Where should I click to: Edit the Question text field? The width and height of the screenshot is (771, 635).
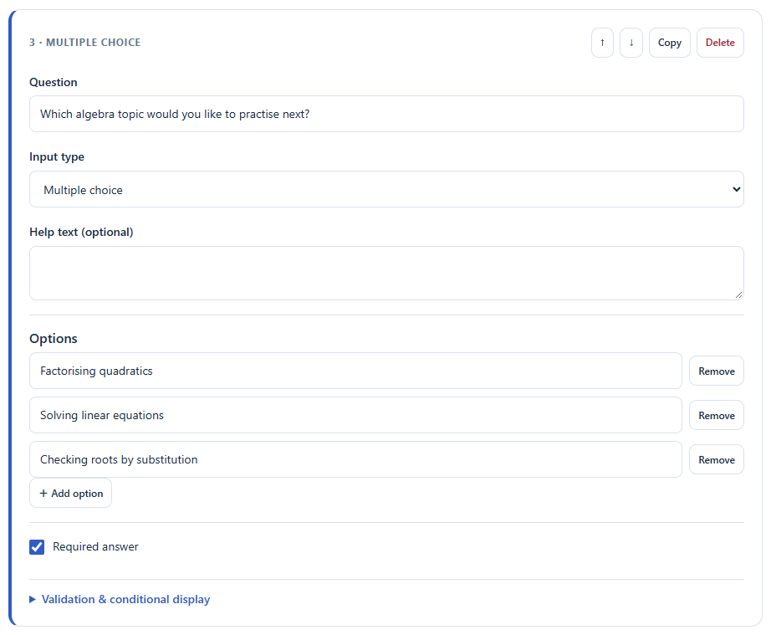coord(386,114)
